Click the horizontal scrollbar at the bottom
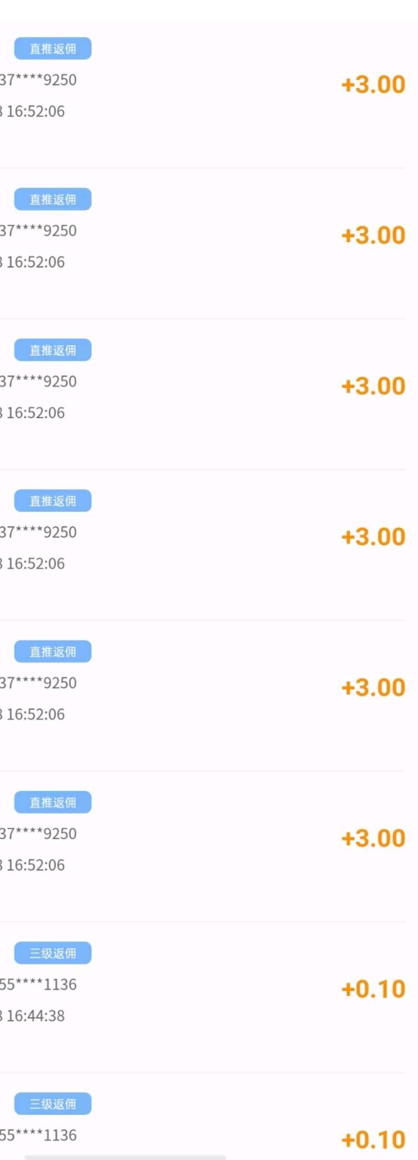The height and width of the screenshot is (1160, 418). click(x=125, y=1157)
